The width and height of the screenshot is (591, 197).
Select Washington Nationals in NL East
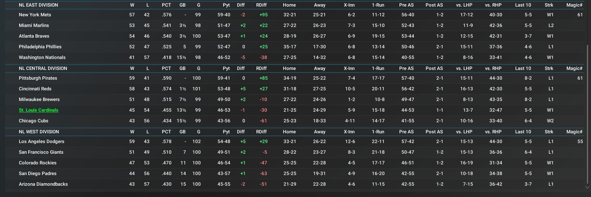[x=42, y=57]
